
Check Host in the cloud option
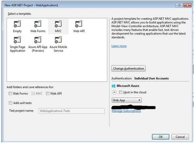click(120, 92)
